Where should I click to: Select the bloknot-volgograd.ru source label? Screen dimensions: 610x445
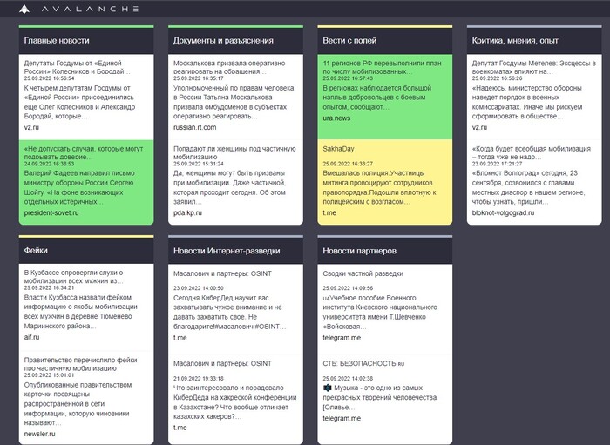click(x=503, y=212)
